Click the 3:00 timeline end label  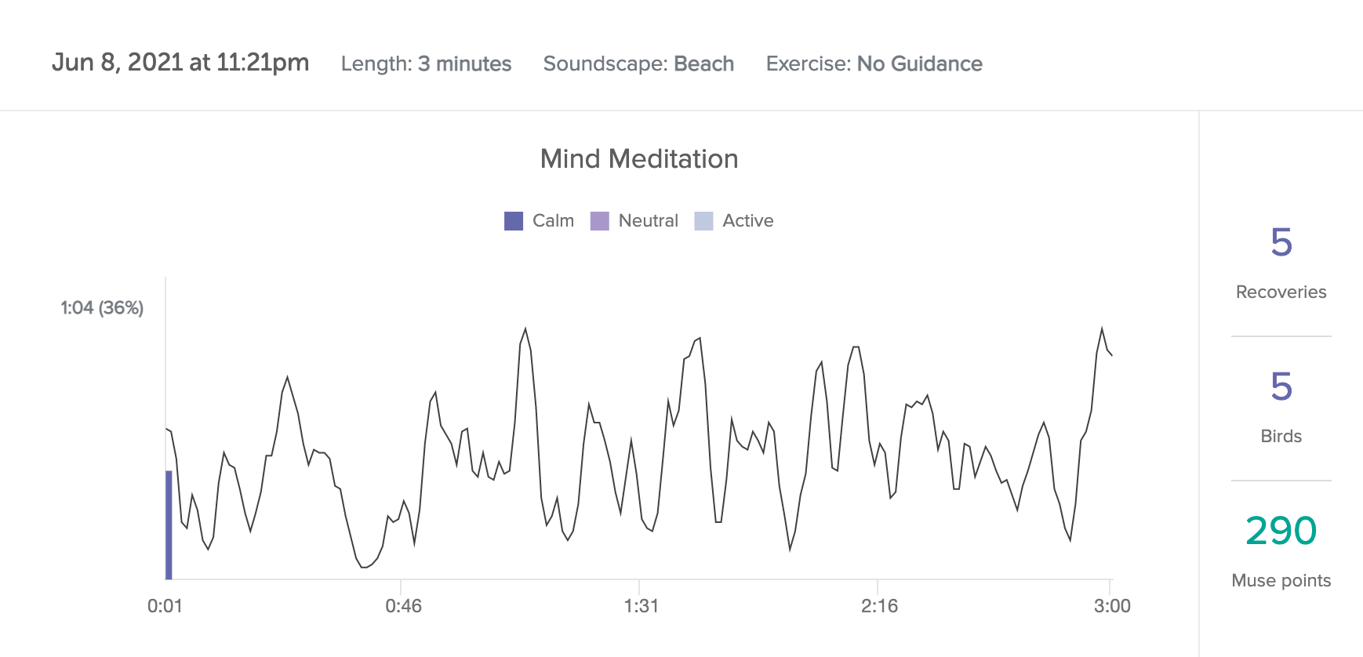click(1112, 606)
